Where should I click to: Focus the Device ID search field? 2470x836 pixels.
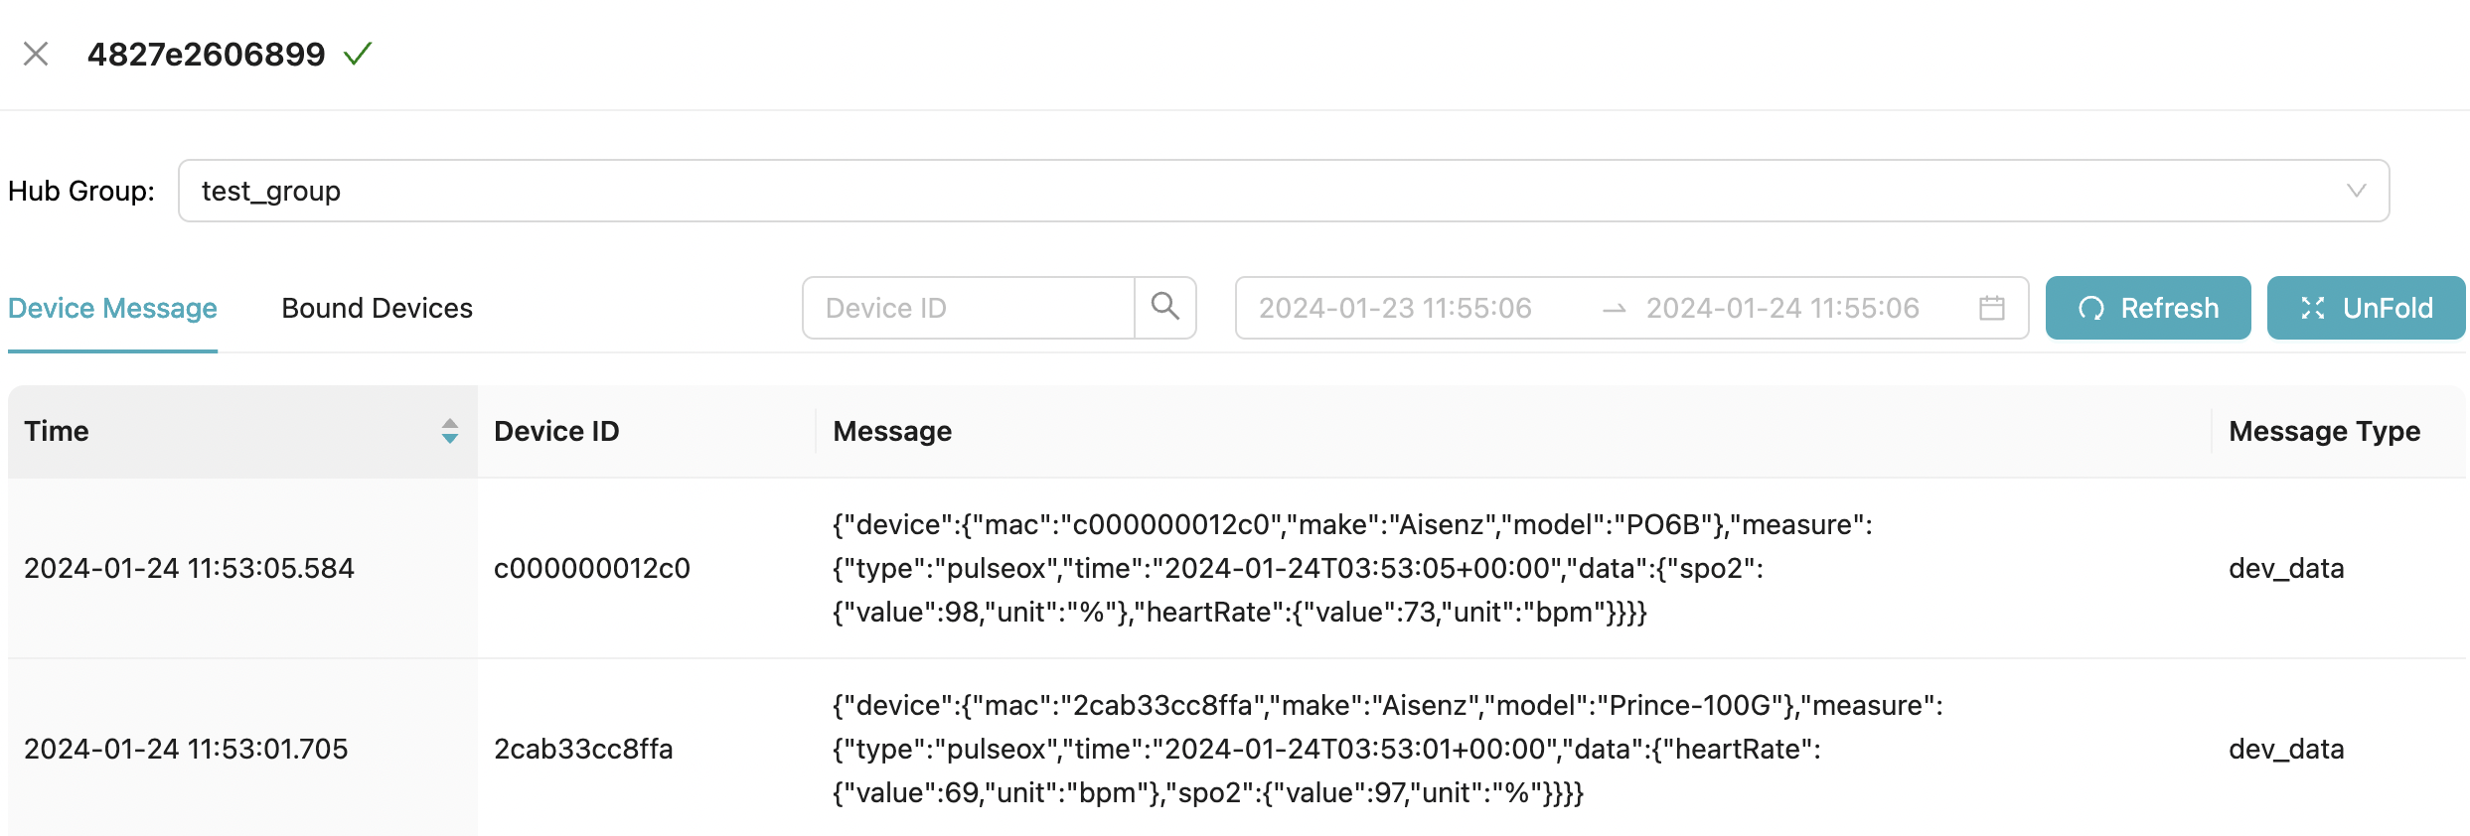point(969,308)
